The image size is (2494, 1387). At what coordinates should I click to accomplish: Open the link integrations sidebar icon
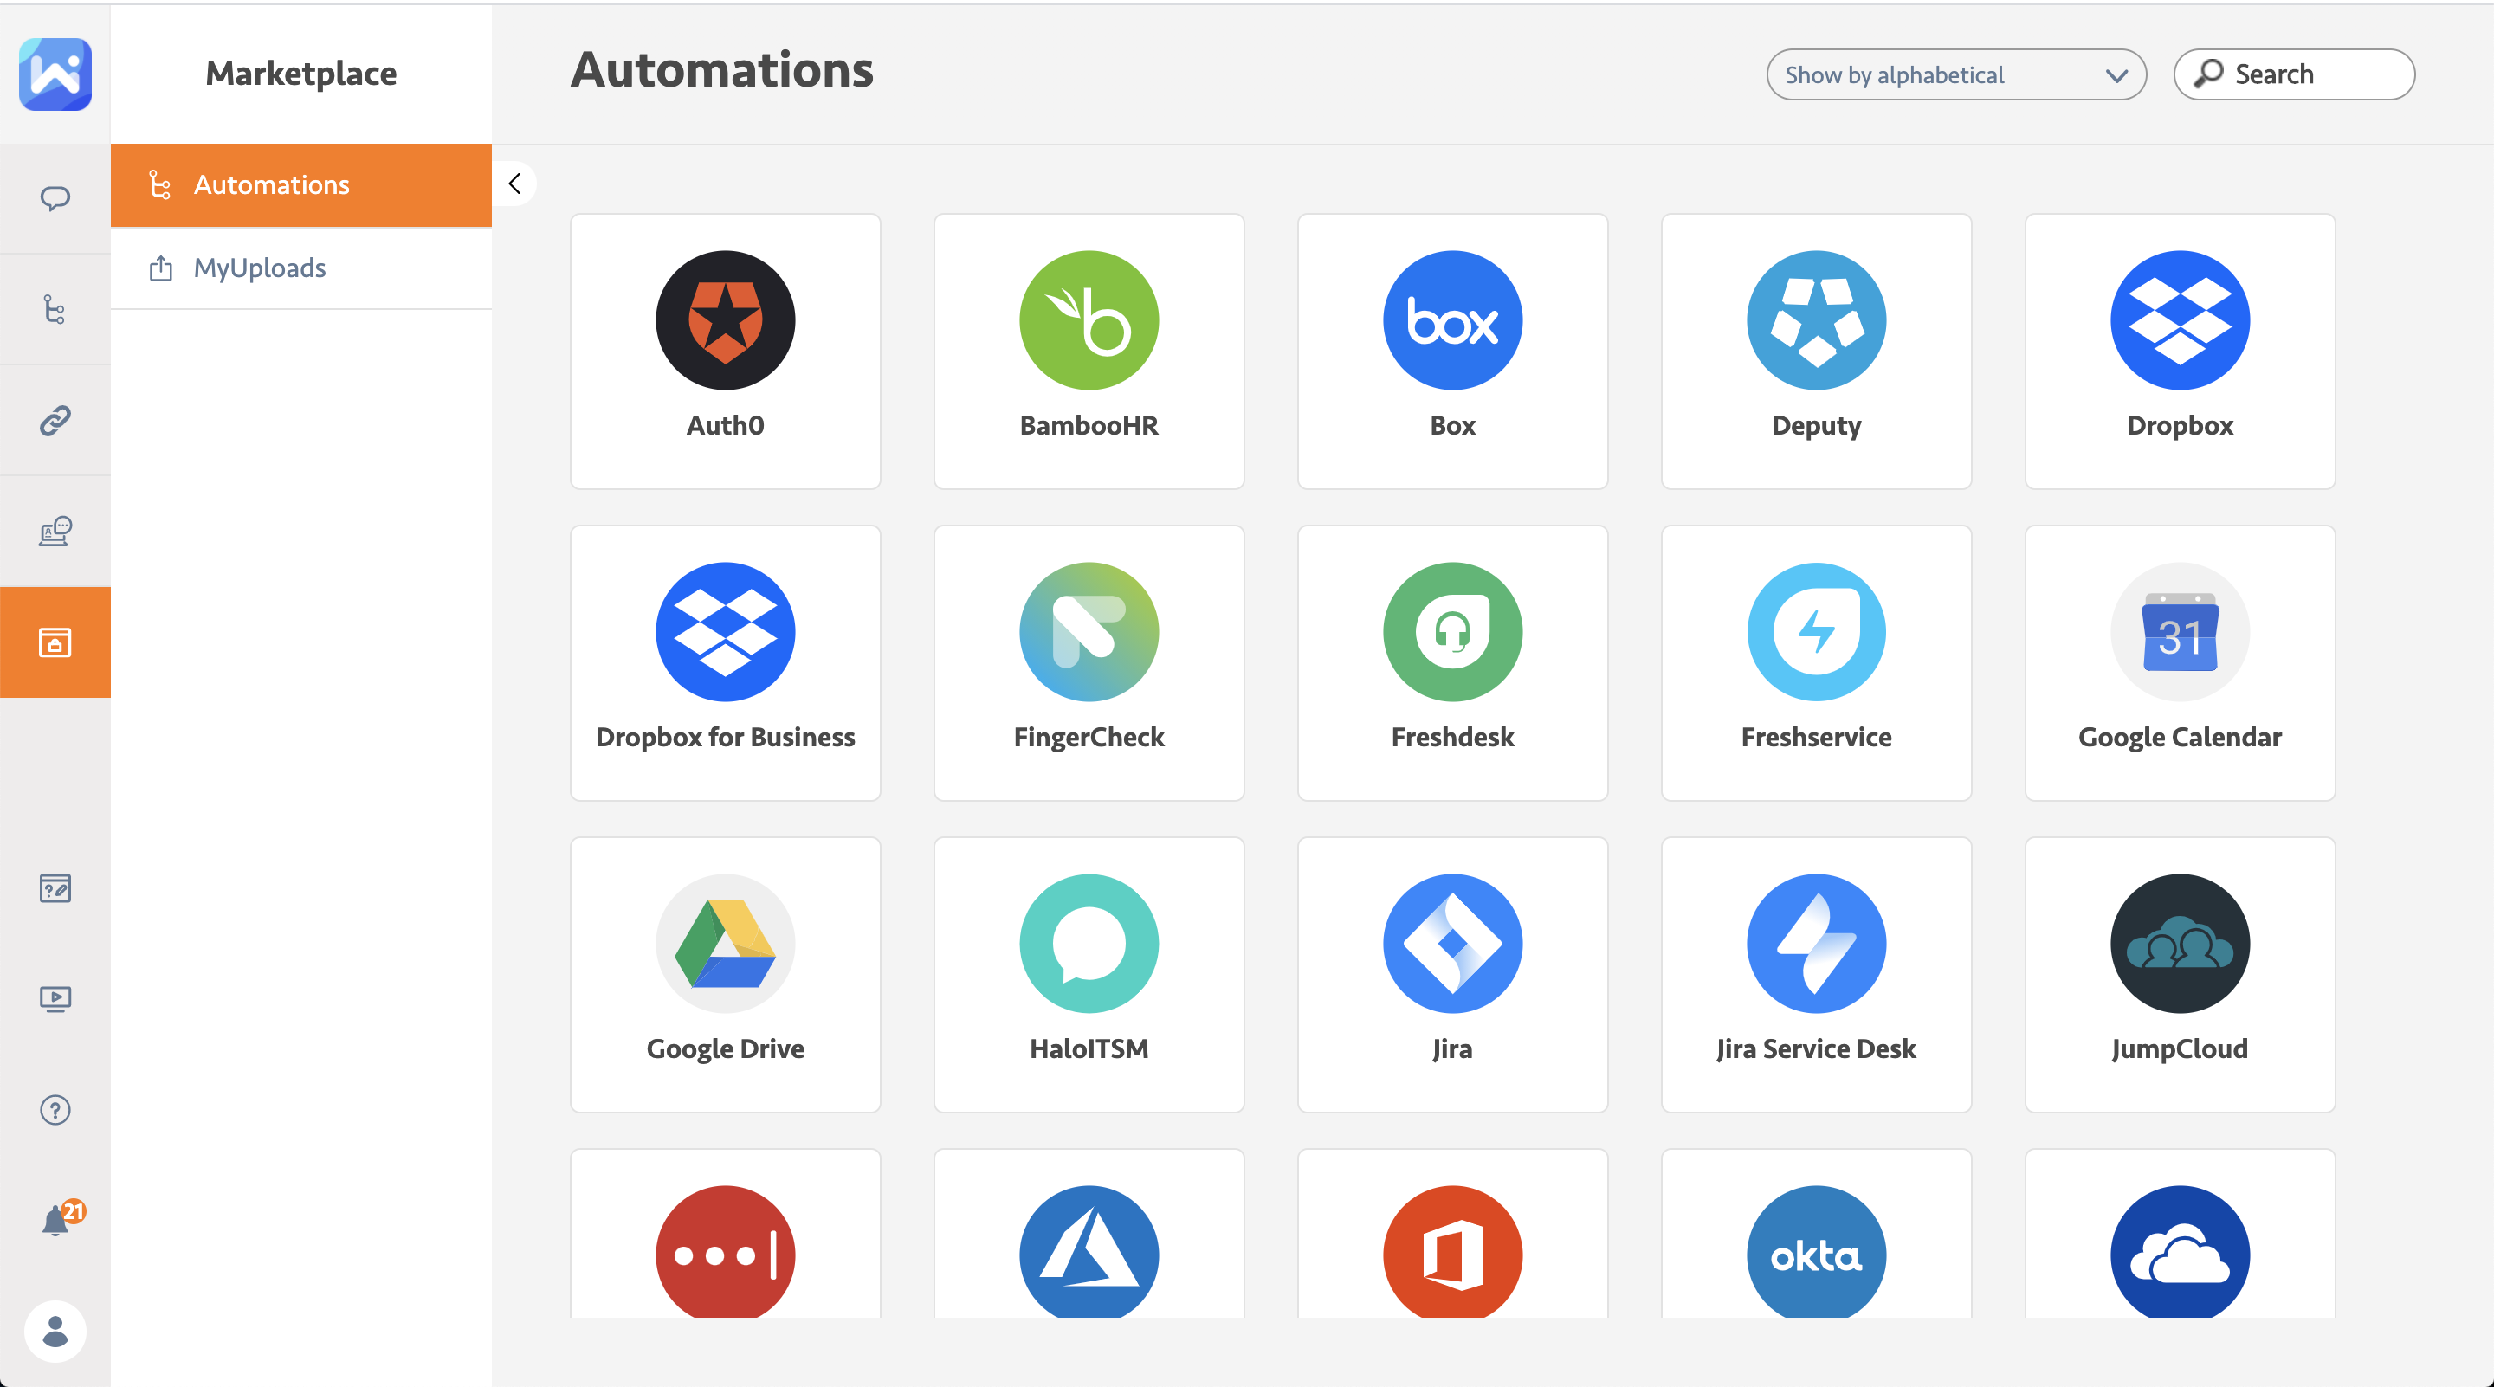pyautogui.click(x=55, y=420)
